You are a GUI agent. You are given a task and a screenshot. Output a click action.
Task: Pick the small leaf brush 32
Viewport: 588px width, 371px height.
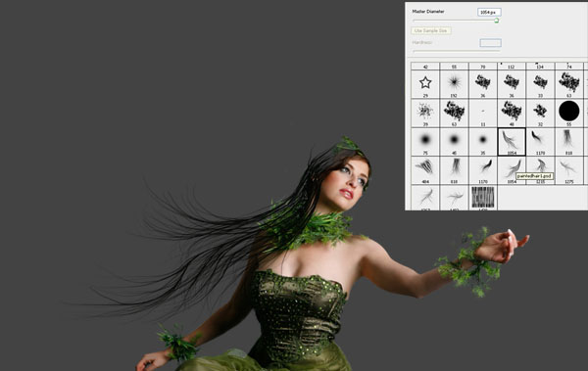click(x=540, y=114)
